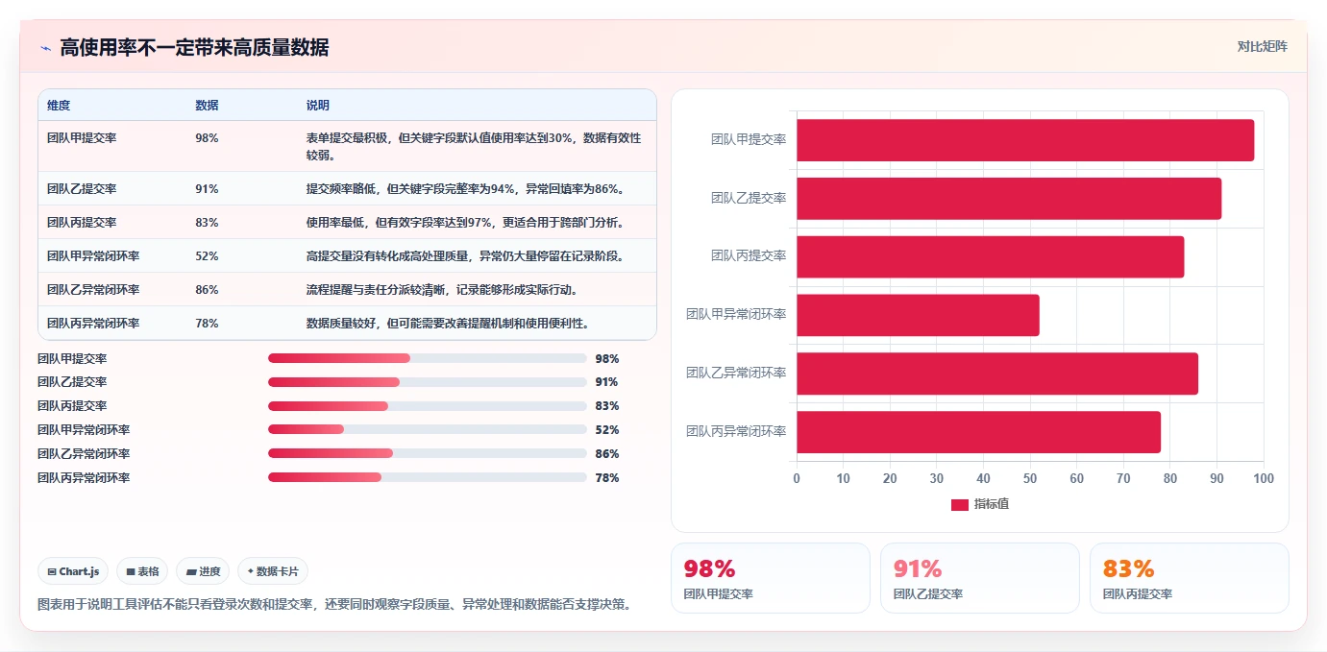Click the description starting 提交频率略低

click(x=465, y=189)
